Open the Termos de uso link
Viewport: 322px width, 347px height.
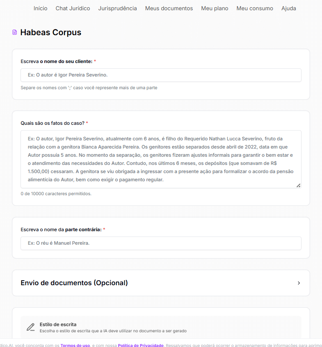[75, 345]
